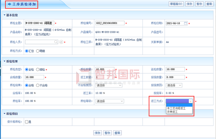This screenshot has height=139, width=216.
Task: Mark 质检结果 as 不合格
Action: [38, 85]
